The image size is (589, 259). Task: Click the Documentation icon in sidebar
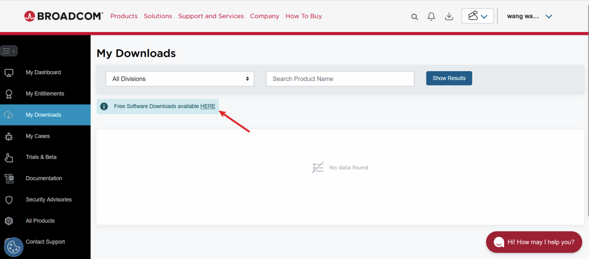8,179
